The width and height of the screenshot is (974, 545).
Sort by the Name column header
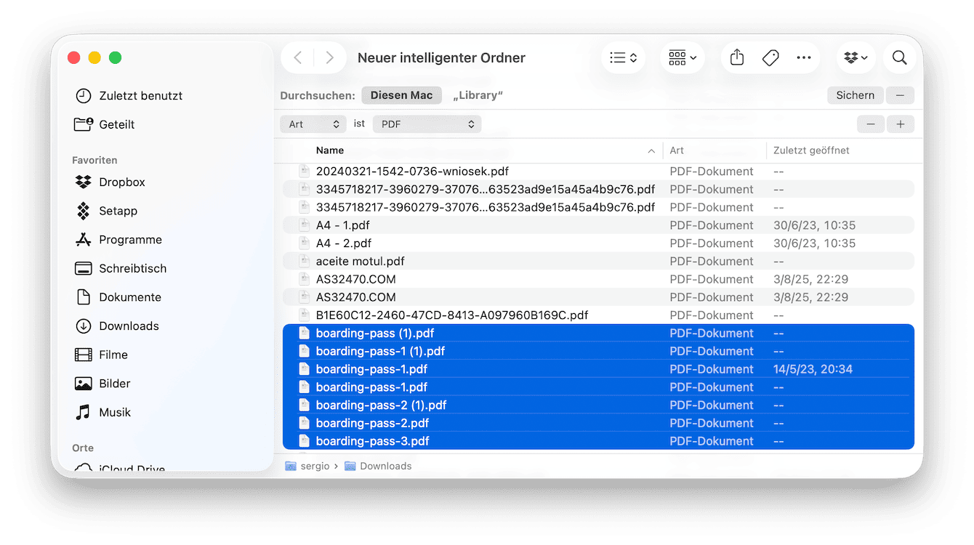[x=330, y=150]
